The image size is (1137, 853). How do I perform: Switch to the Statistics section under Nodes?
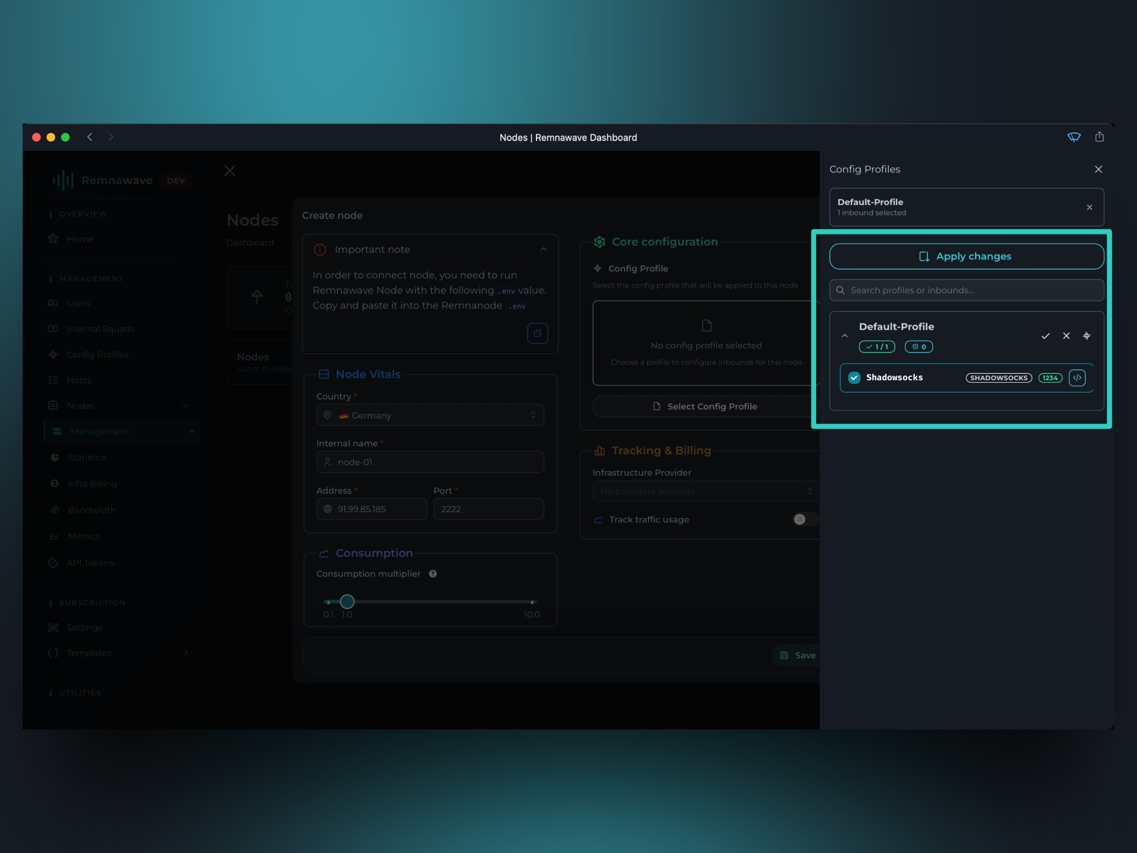click(x=86, y=457)
